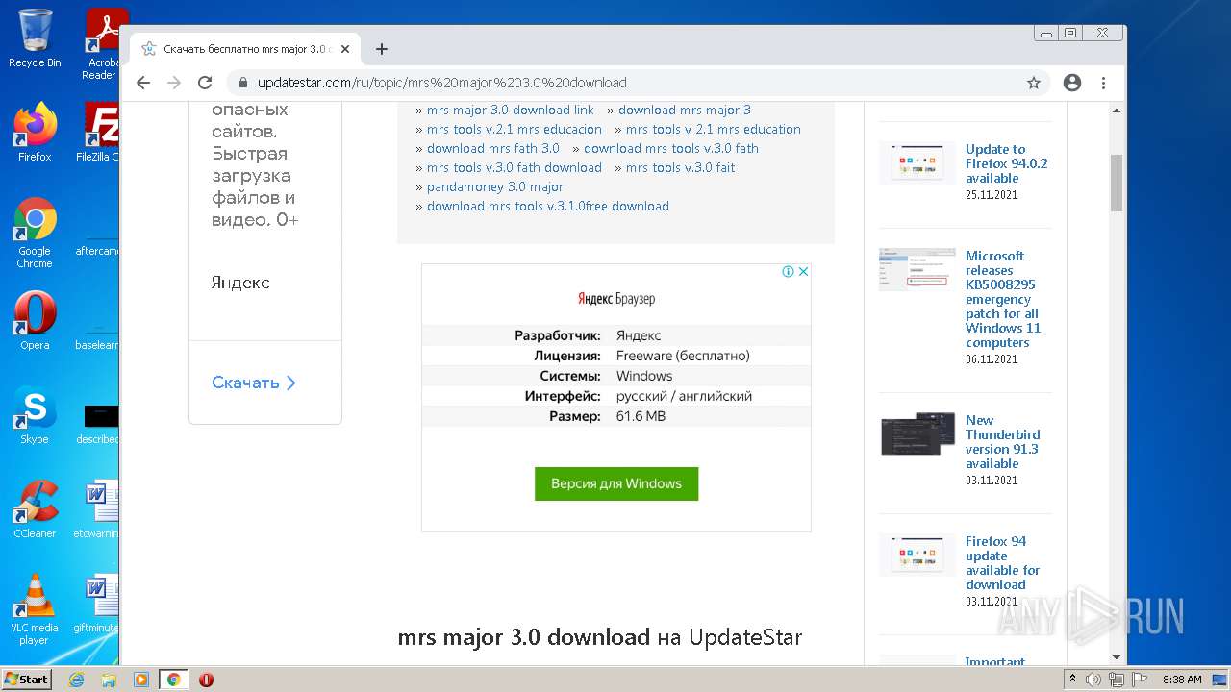Open the etcwarning Word document icon
The height and width of the screenshot is (692, 1231).
pos(98,509)
